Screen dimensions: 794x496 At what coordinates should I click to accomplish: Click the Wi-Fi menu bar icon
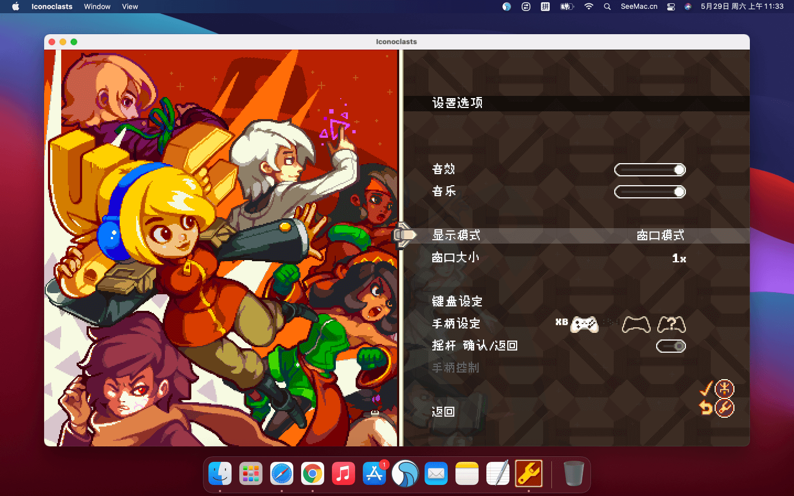[x=589, y=7]
